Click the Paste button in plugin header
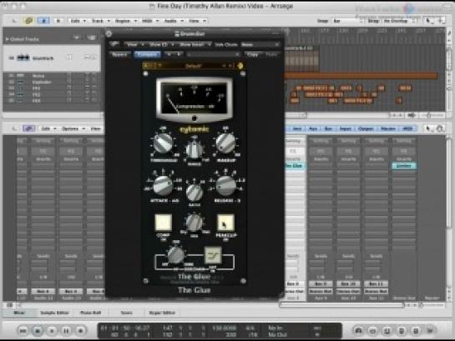This screenshot has width=455, height=341. 271,54
